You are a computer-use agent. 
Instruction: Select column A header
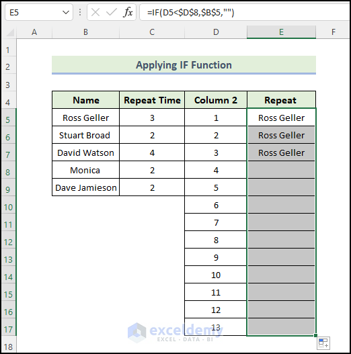click(34, 32)
